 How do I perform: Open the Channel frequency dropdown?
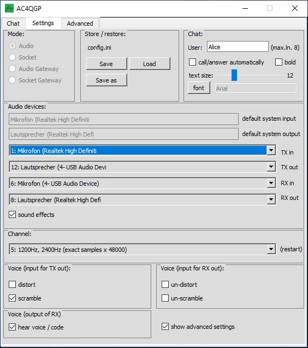[x=271, y=249]
